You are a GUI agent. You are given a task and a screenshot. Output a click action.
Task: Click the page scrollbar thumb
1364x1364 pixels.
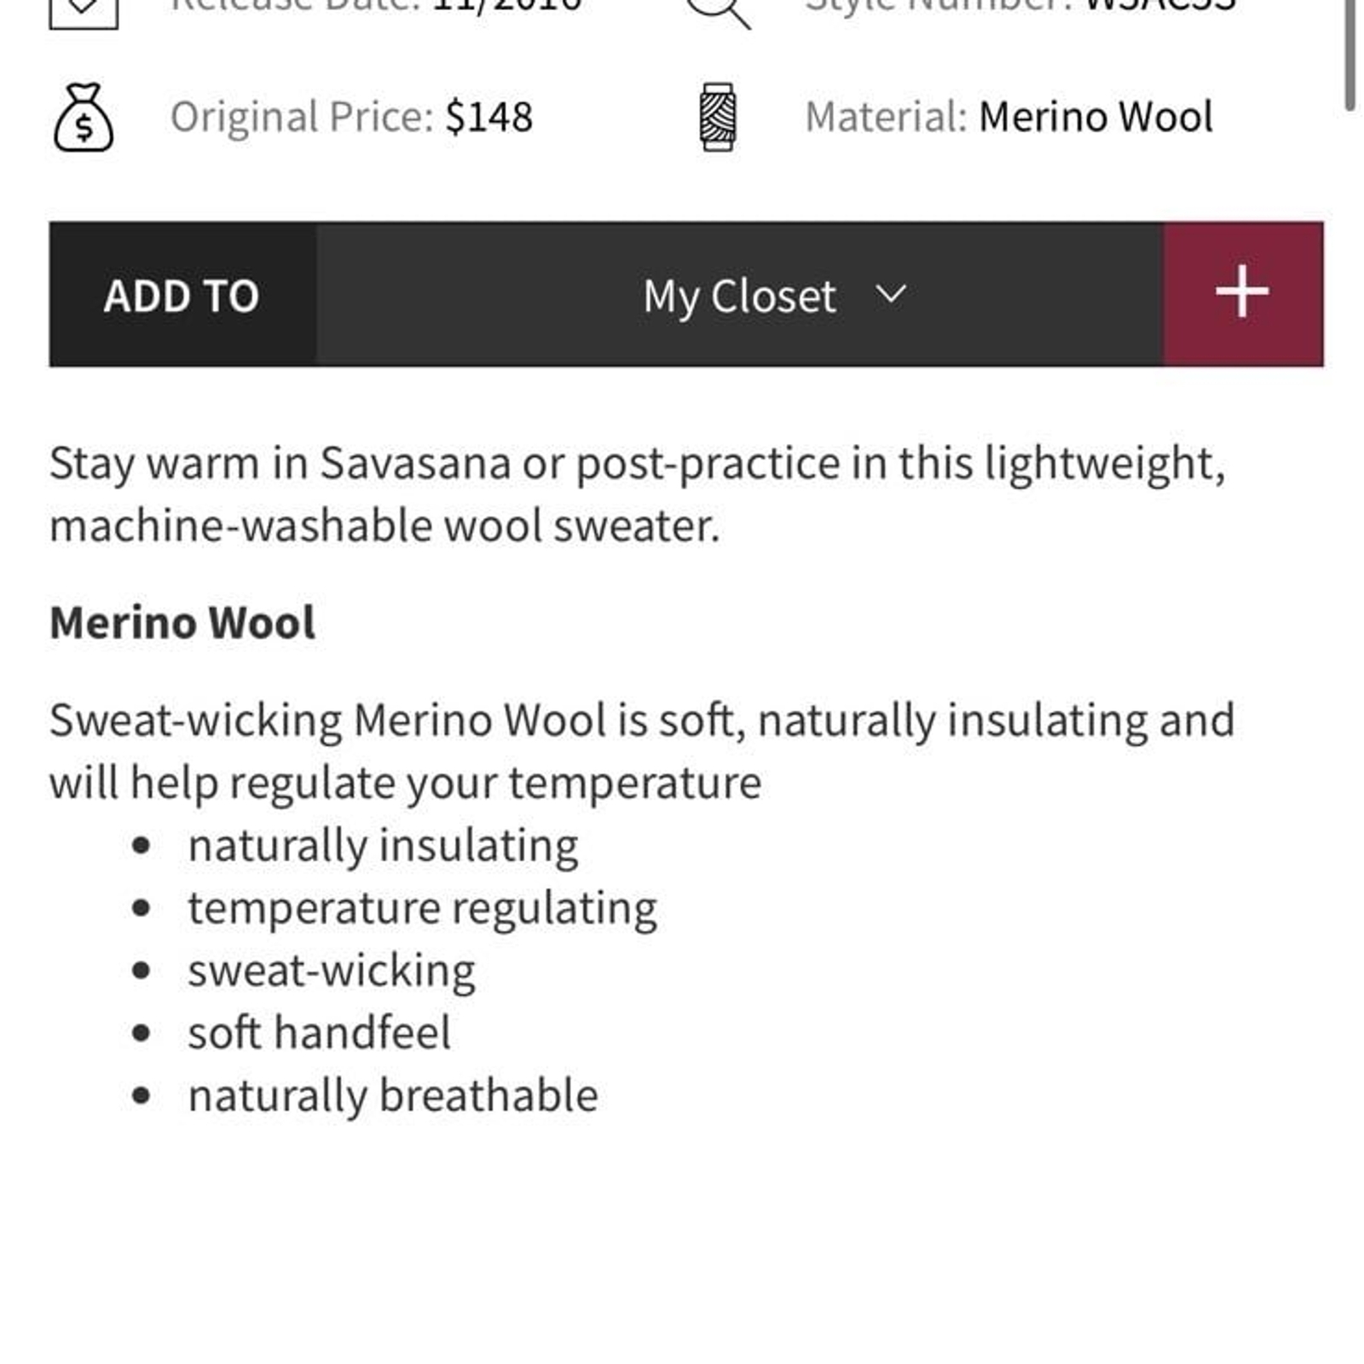click(1350, 55)
